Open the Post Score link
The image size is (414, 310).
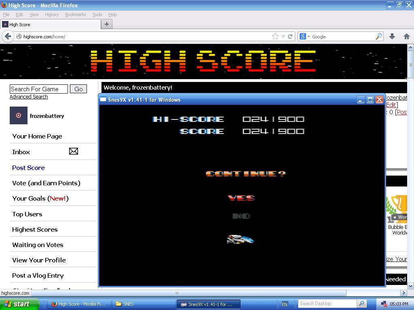pos(29,168)
